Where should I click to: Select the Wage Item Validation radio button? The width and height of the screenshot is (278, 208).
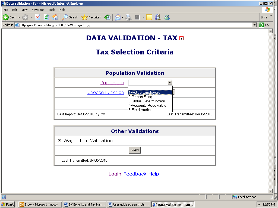59,141
